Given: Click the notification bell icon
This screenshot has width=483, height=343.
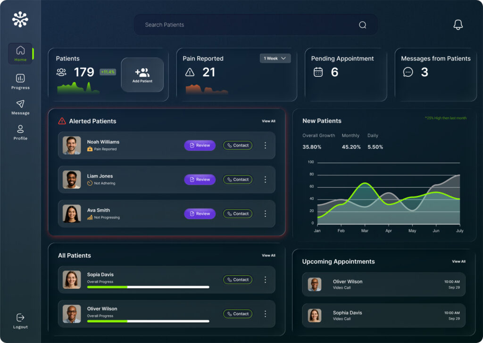Looking at the screenshot, I should click(x=458, y=25).
